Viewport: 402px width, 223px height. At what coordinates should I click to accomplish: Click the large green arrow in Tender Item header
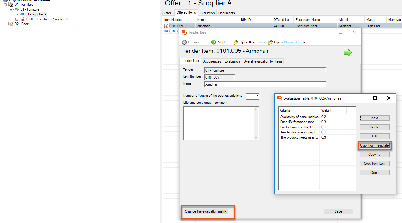348,53
